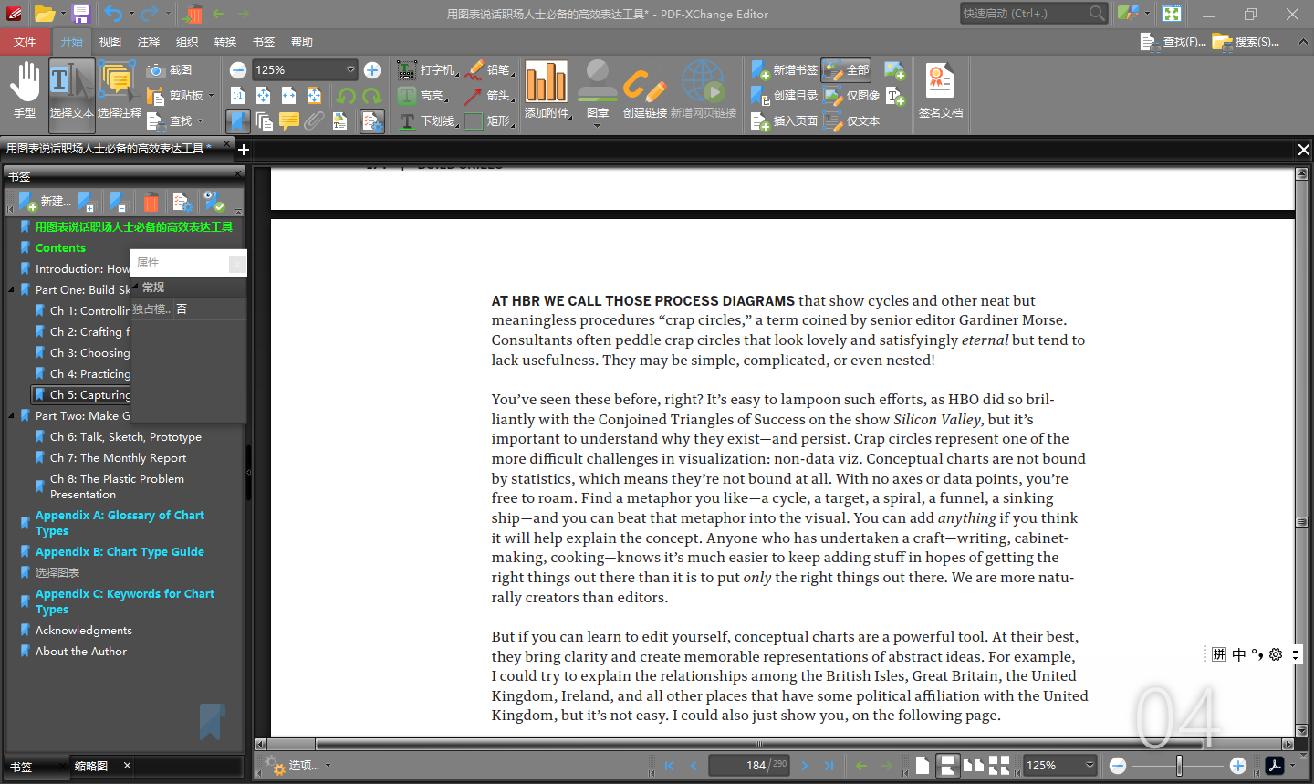Screen dimensions: 1314x784
Task: Open bookmark properties options icon in panel
Action: click(182, 202)
